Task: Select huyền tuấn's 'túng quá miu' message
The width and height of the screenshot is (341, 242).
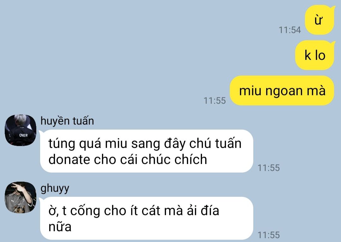Action: (147, 151)
